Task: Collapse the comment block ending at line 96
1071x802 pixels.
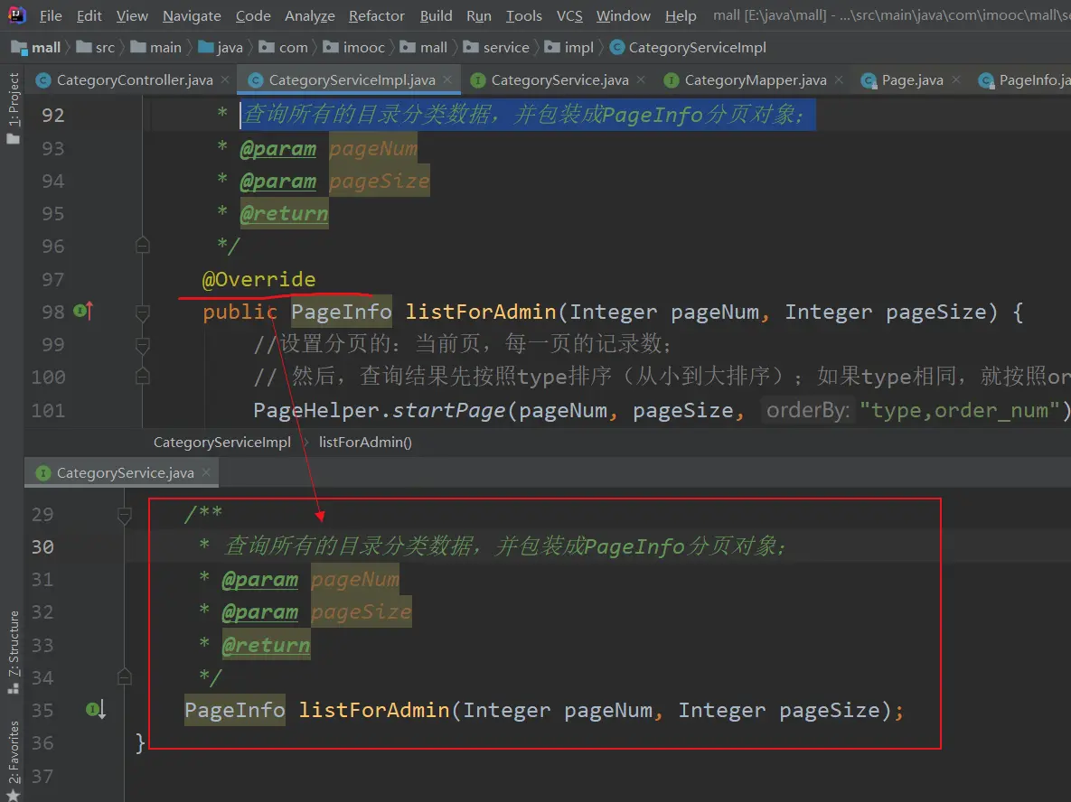Action: 142,246
